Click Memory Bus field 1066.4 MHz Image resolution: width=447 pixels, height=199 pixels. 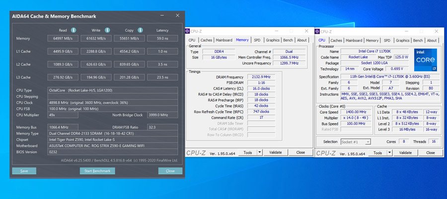tap(63, 127)
